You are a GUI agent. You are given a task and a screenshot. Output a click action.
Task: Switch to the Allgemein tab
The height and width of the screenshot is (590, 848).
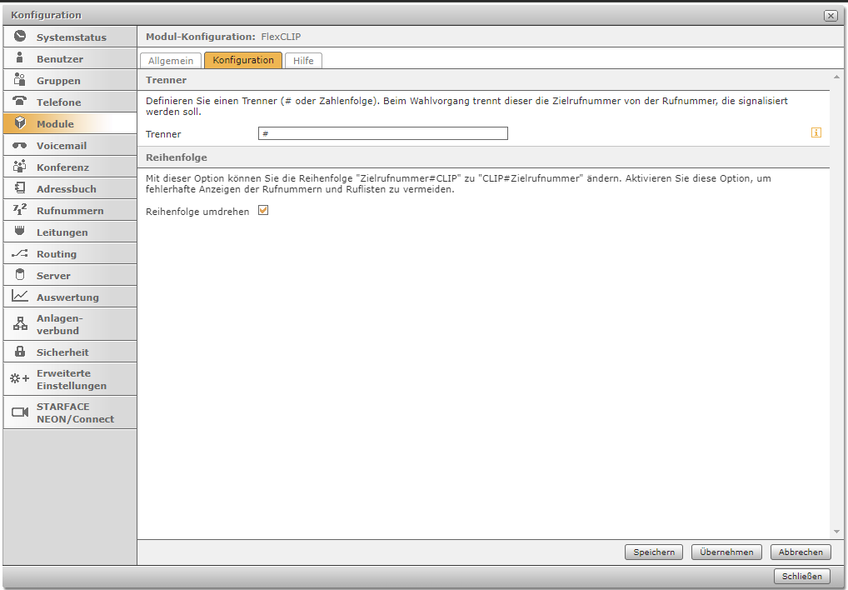point(171,60)
